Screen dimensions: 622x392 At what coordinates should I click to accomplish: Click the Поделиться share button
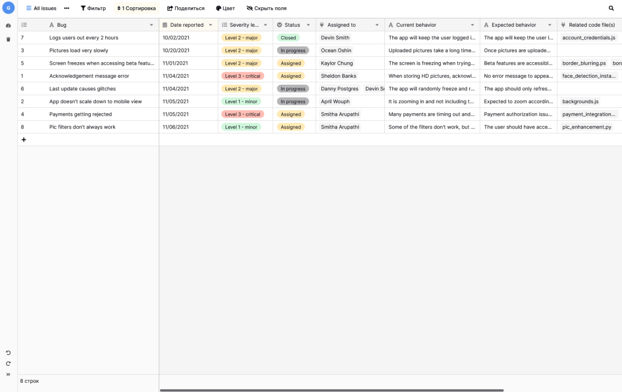[186, 8]
